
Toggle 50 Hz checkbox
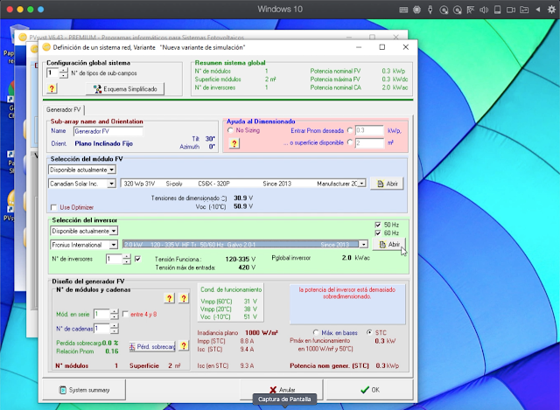pos(378,225)
